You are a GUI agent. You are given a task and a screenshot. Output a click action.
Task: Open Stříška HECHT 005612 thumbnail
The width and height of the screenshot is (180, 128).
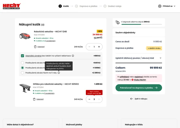point(25,88)
